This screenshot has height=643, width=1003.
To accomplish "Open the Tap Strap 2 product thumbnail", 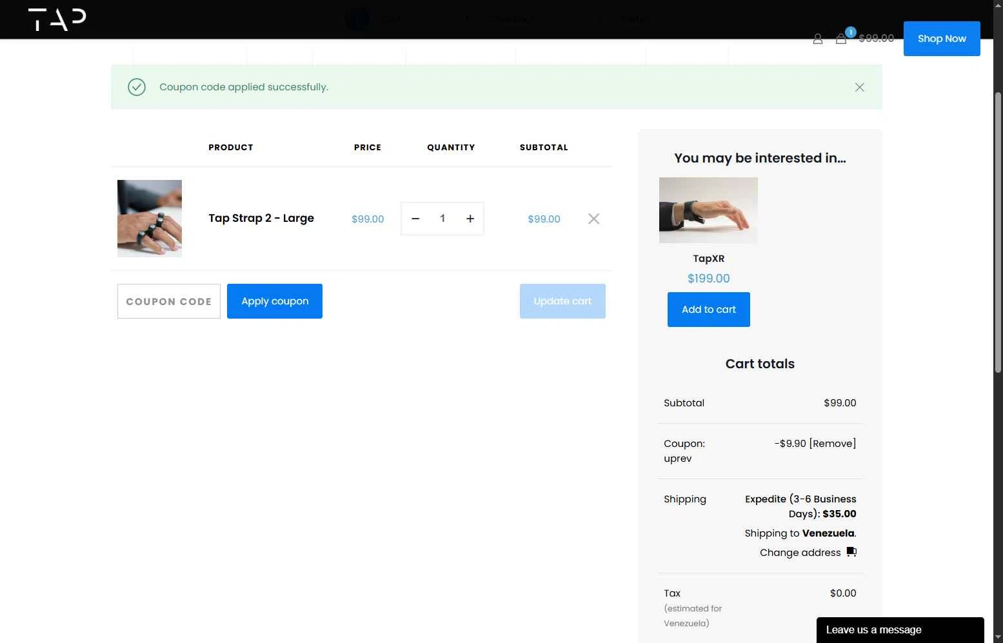I will click(150, 219).
